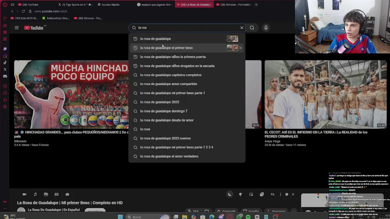Open extensions cube icon in sidebar
This screenshot has height=219, width=390.
click(5, 100)
